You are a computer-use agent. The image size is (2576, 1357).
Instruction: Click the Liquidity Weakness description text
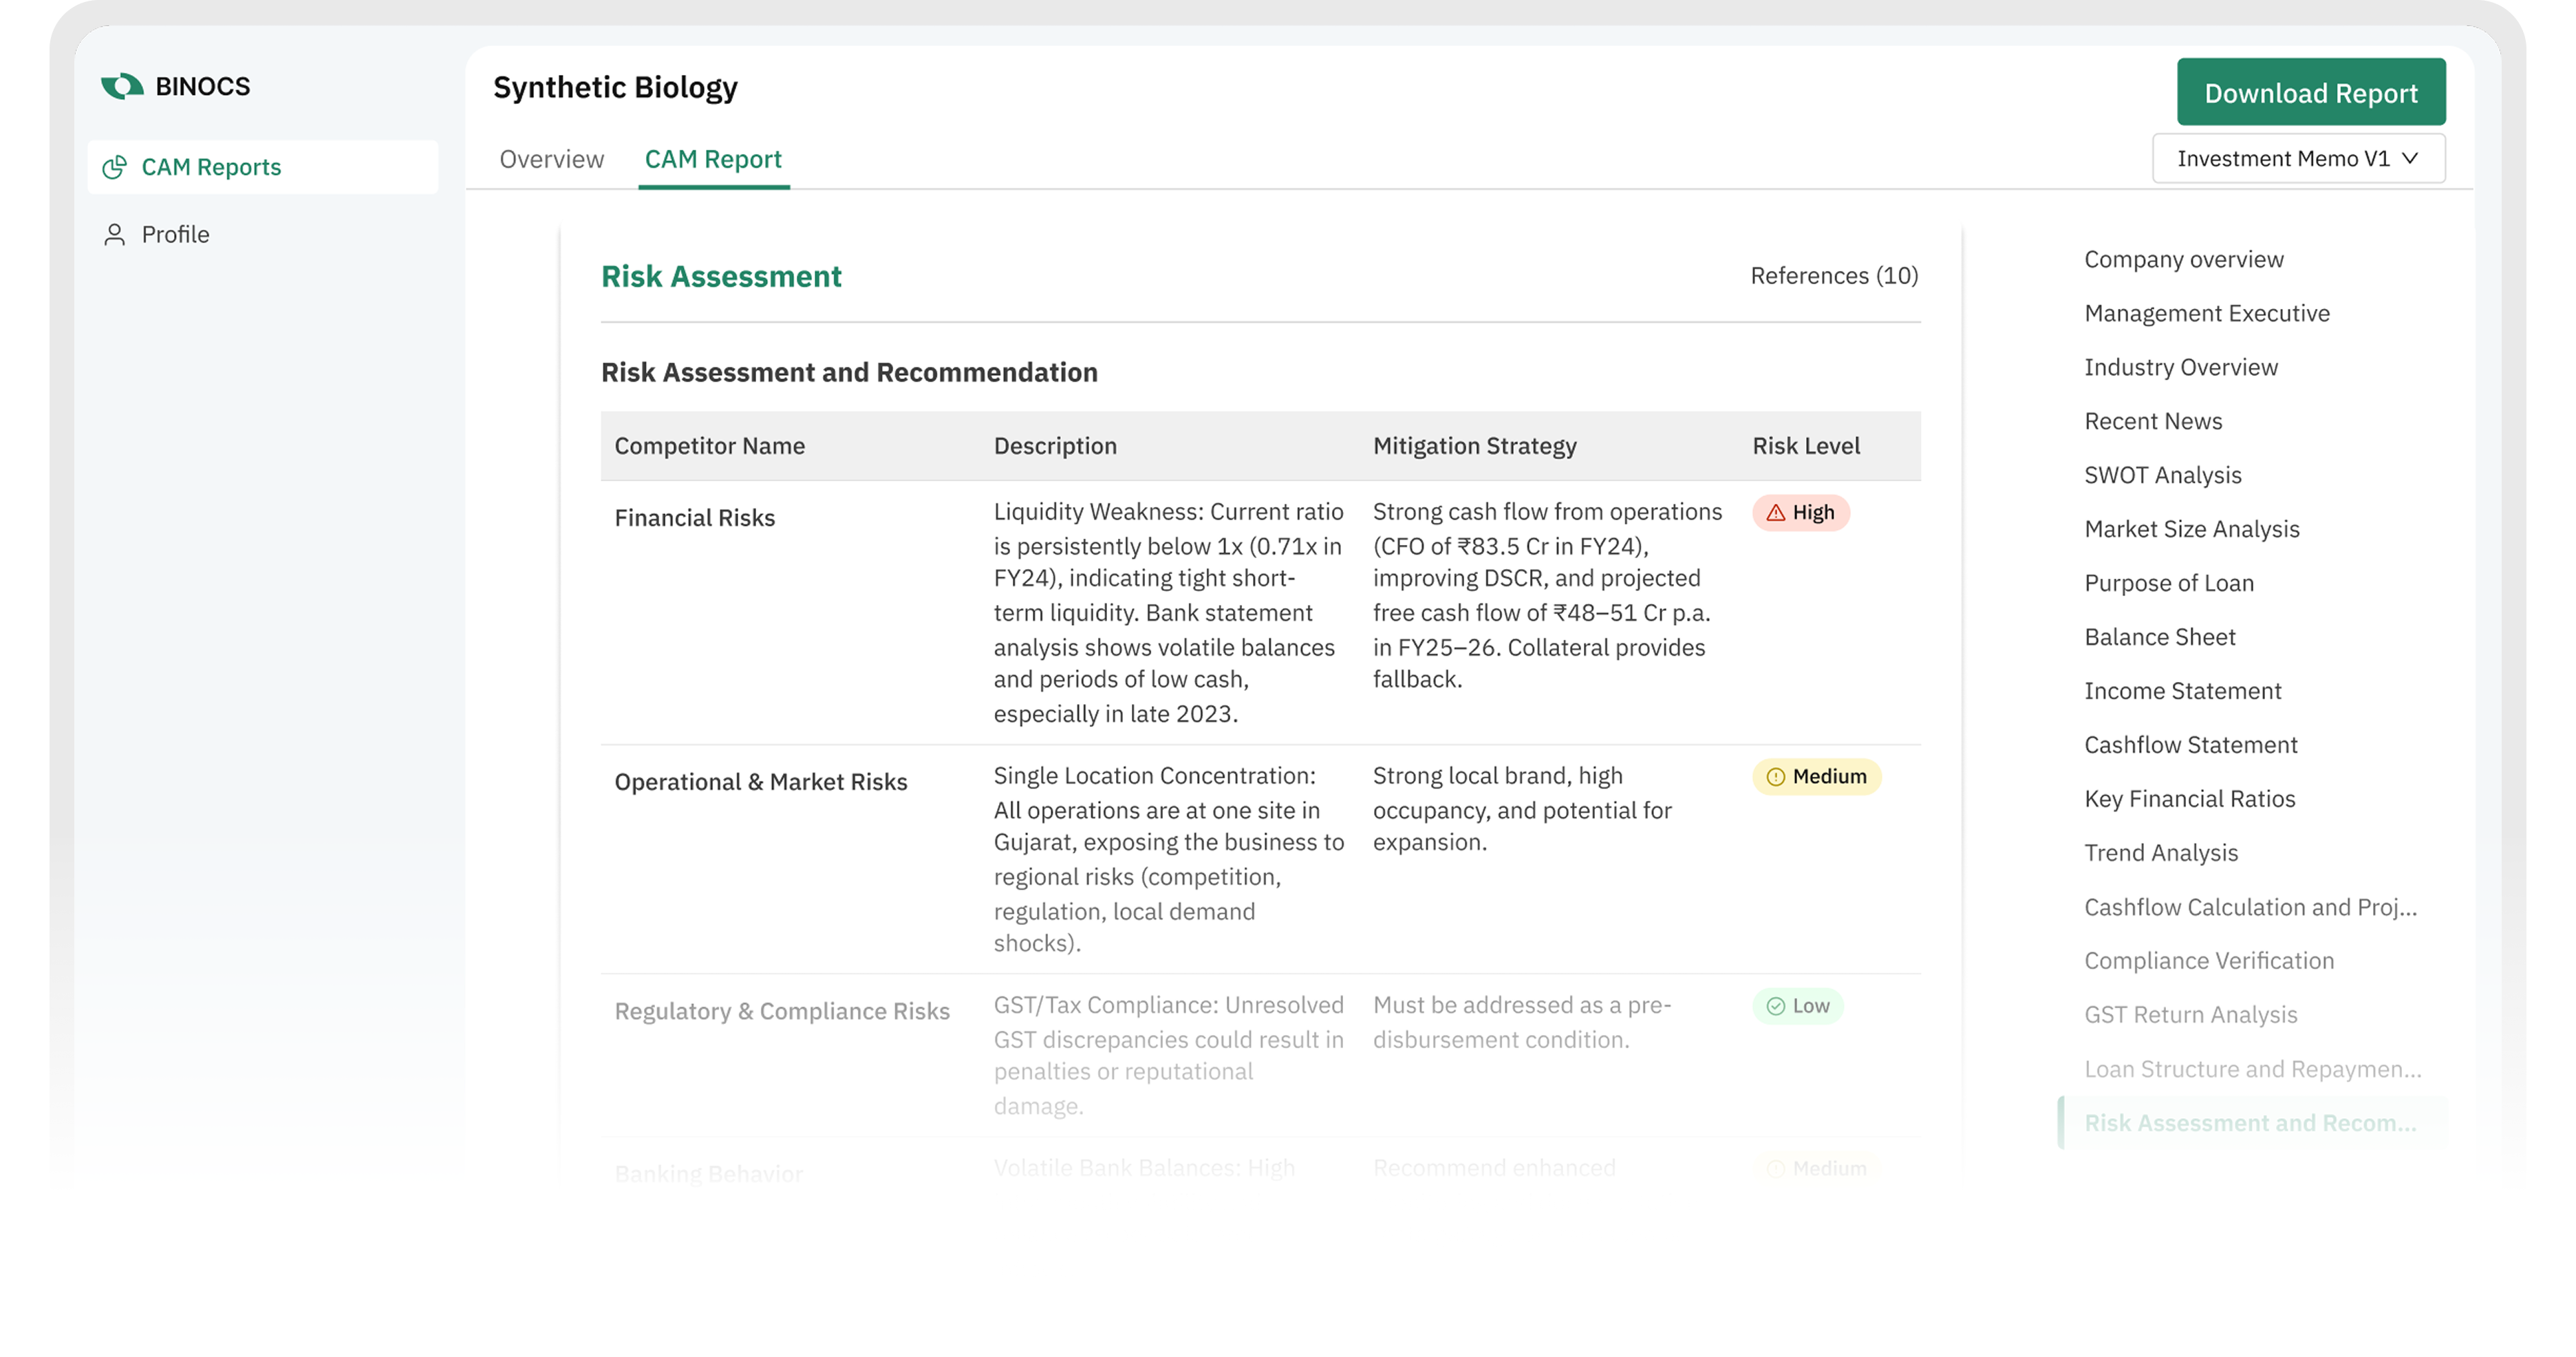(x=1168, y=613)
